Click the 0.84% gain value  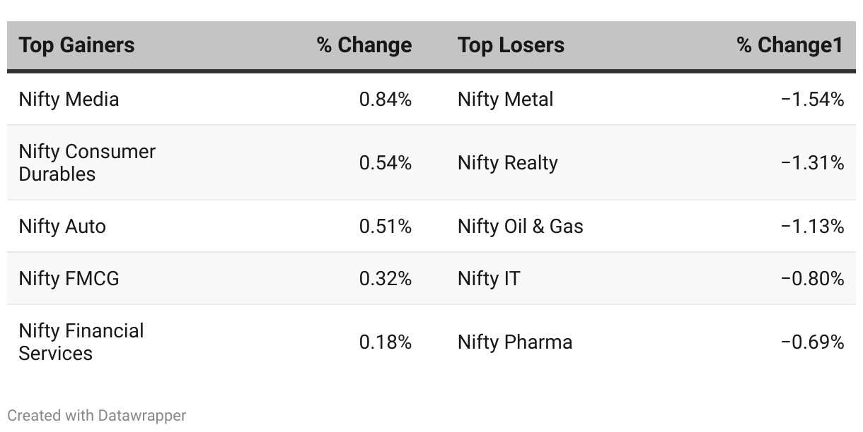click(x=385, y=99)
